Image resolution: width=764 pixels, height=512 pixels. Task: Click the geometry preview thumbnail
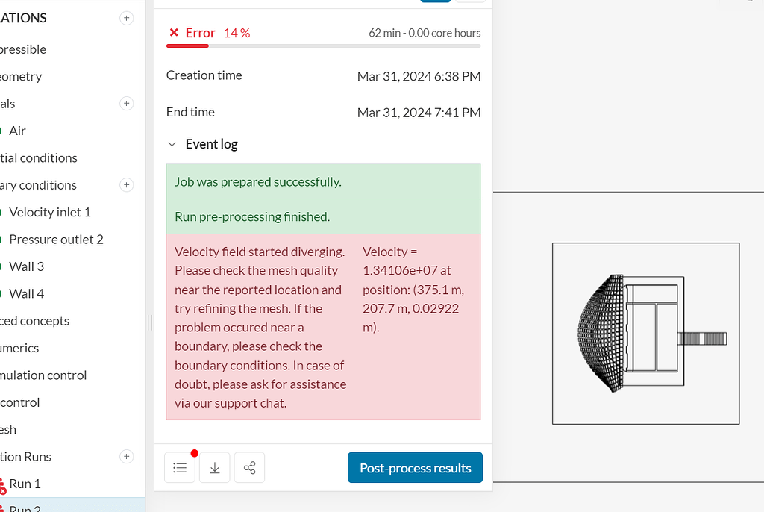[645, 334]
